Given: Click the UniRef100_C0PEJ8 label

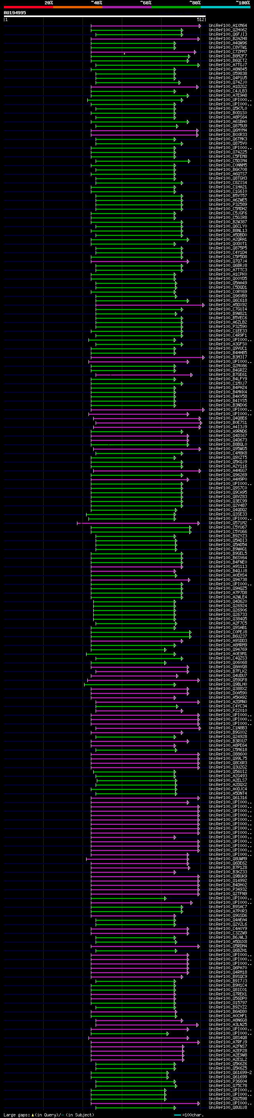Looking at the screenshot, I should click(228, 632).
